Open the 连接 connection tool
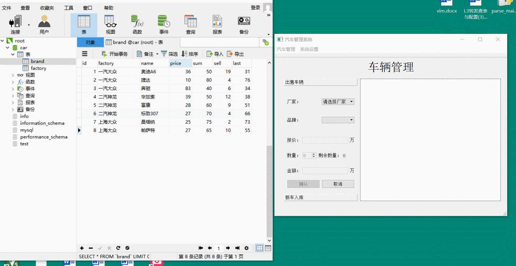Image resolution: width=516 pixels, height=266 pixels. [x=15, y=25]
